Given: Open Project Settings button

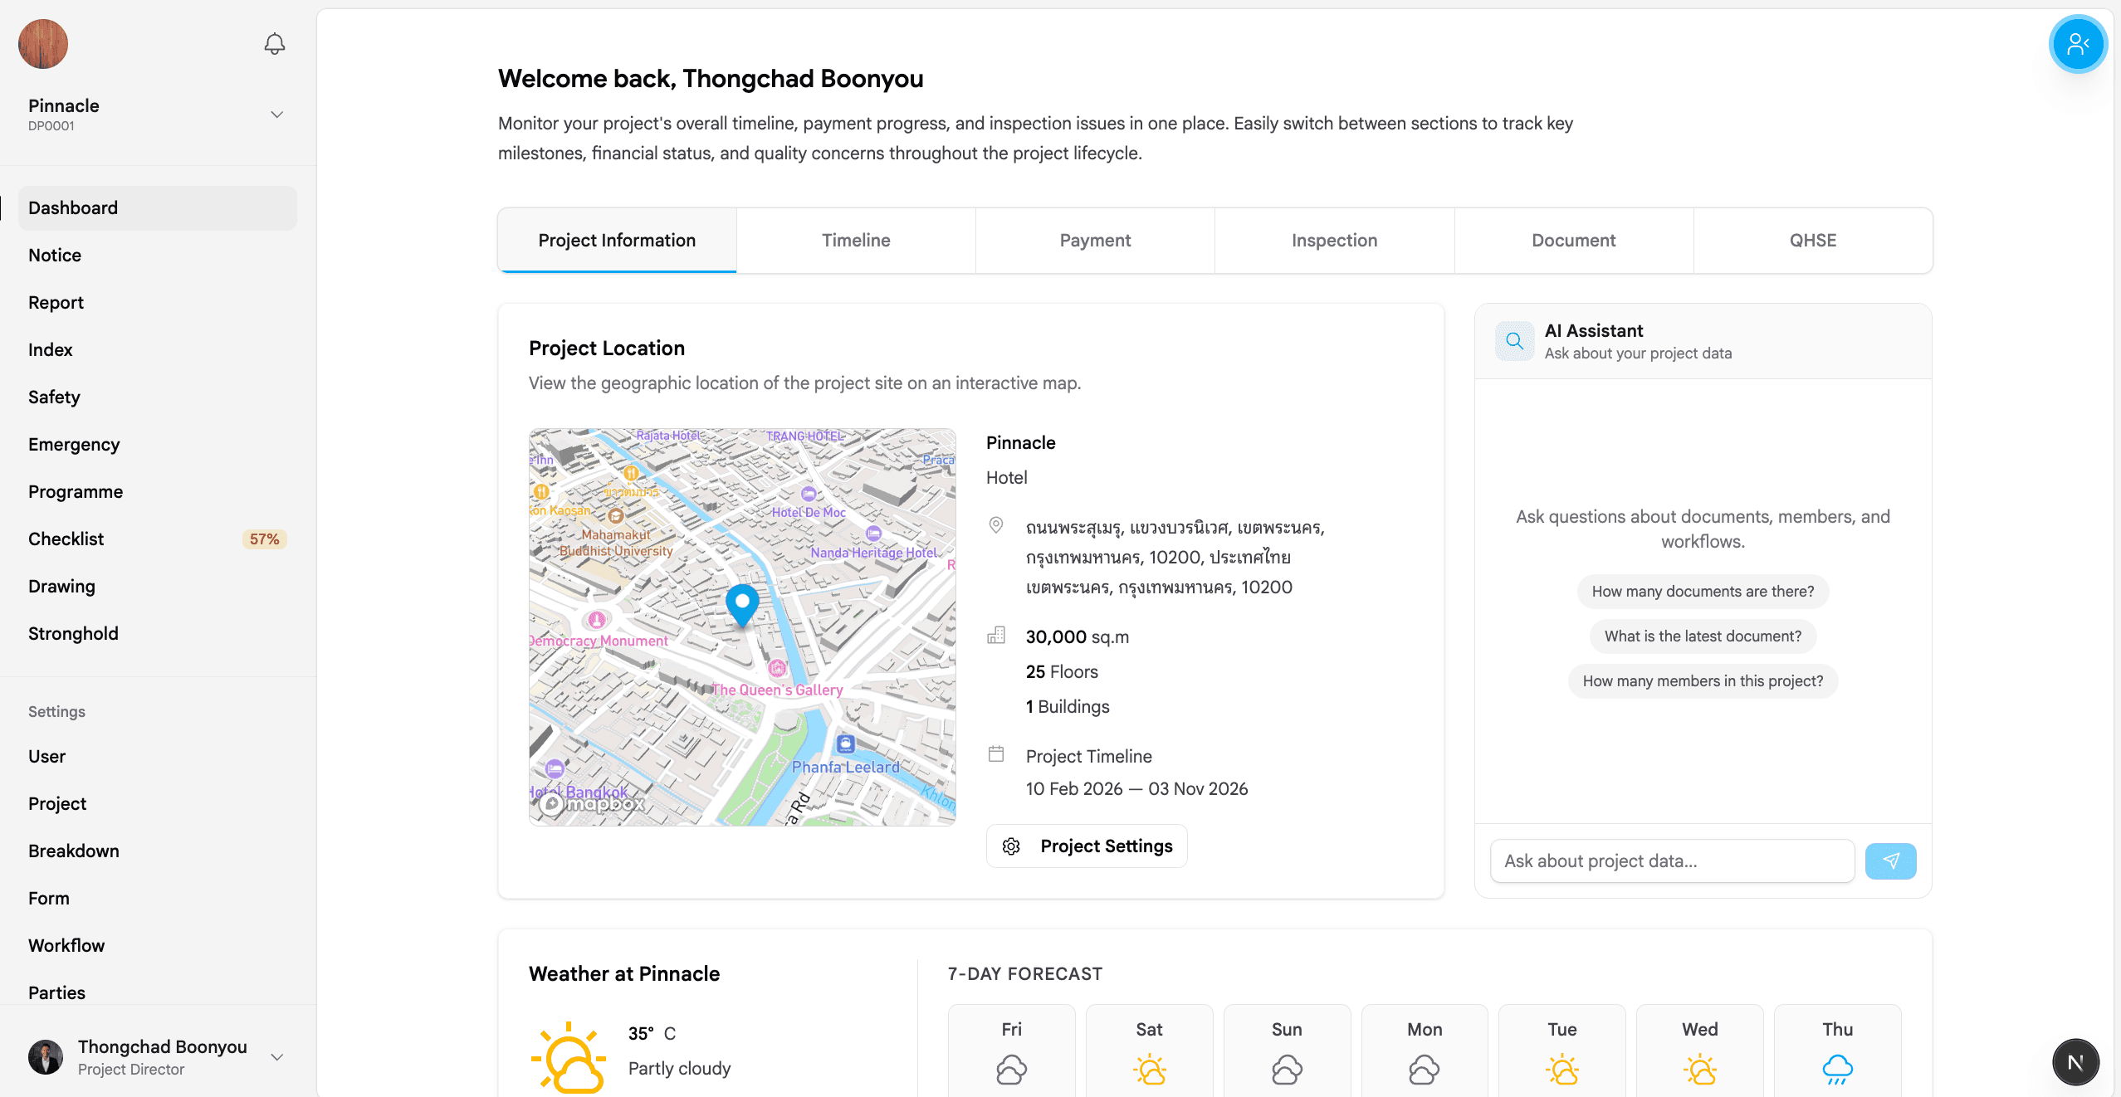Looking at the screenshot, I should point(1087,846).
